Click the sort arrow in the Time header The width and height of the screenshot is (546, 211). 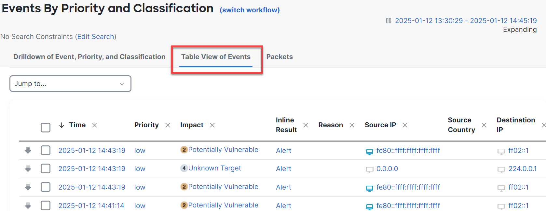61,125
